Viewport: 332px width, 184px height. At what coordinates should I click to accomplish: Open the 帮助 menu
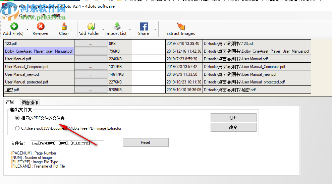click(x=56, y=16)
